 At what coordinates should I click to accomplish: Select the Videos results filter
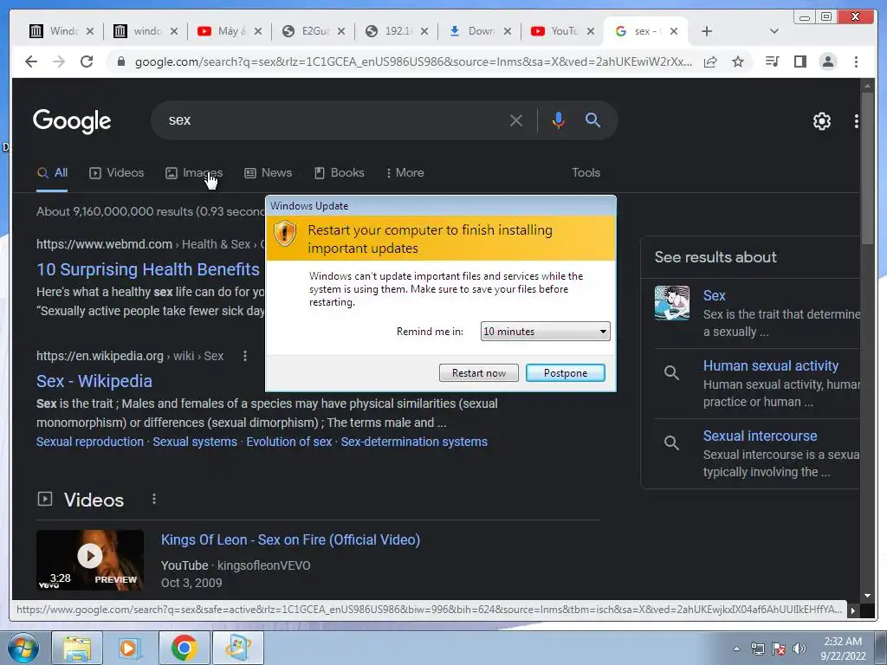[x=117, y=173]
